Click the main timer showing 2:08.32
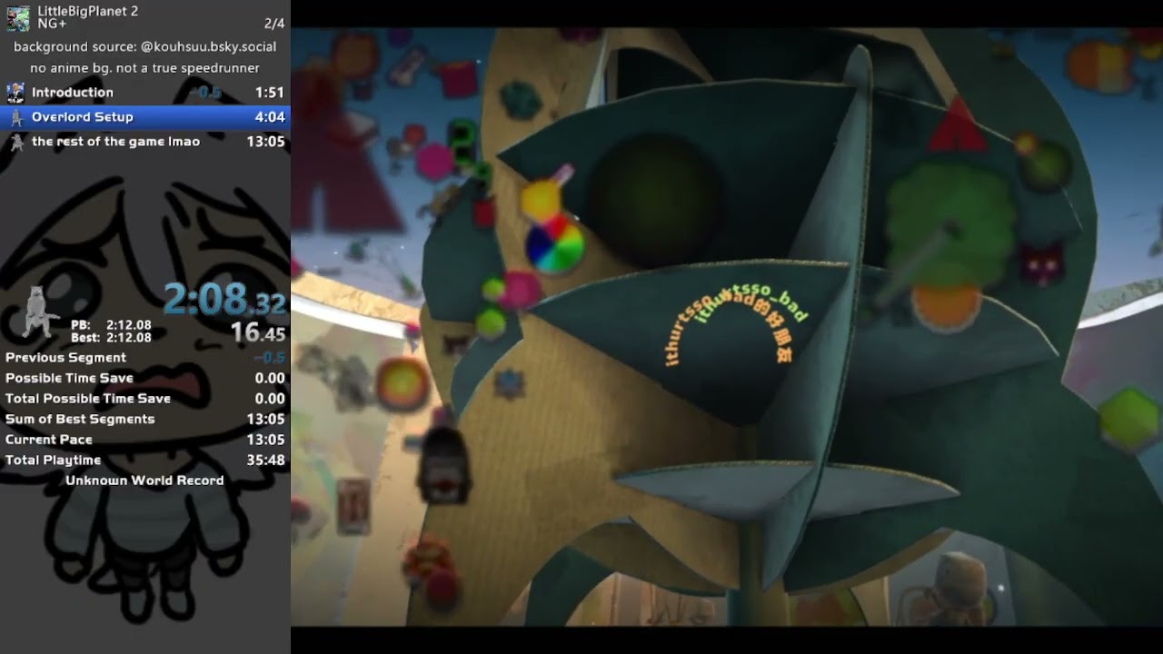 [225, 300]
